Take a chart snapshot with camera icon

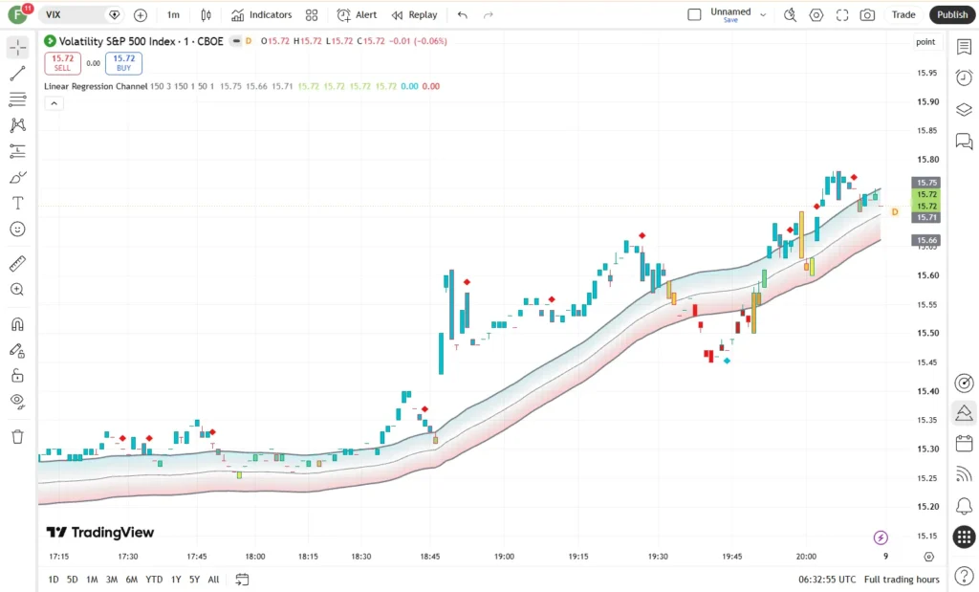pos(867,15)
